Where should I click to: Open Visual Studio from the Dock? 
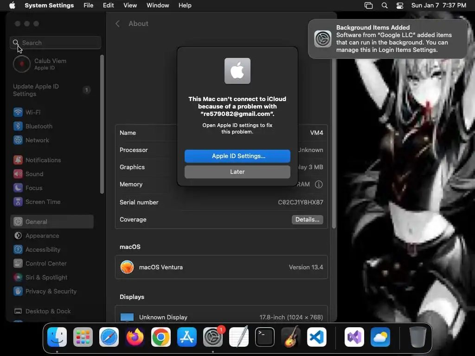(354, 337)
